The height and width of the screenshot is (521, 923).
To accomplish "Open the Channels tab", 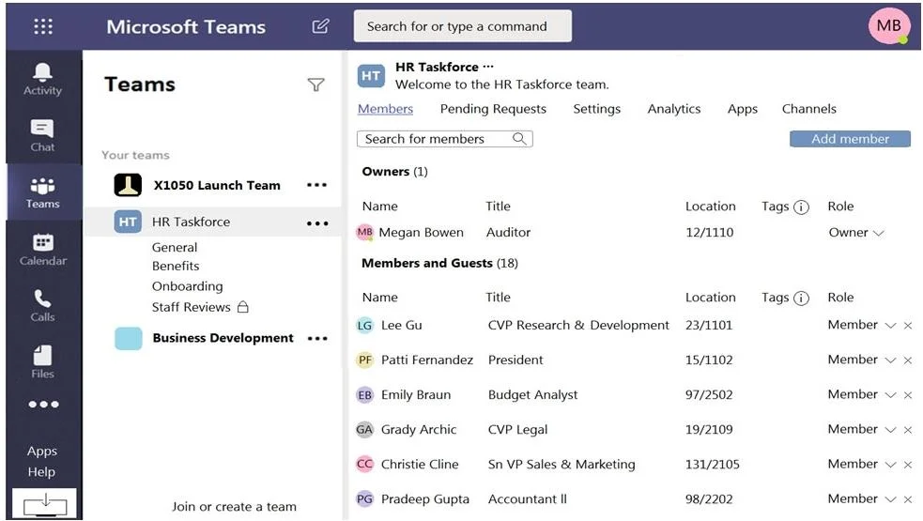I will [x=808, y=109].
